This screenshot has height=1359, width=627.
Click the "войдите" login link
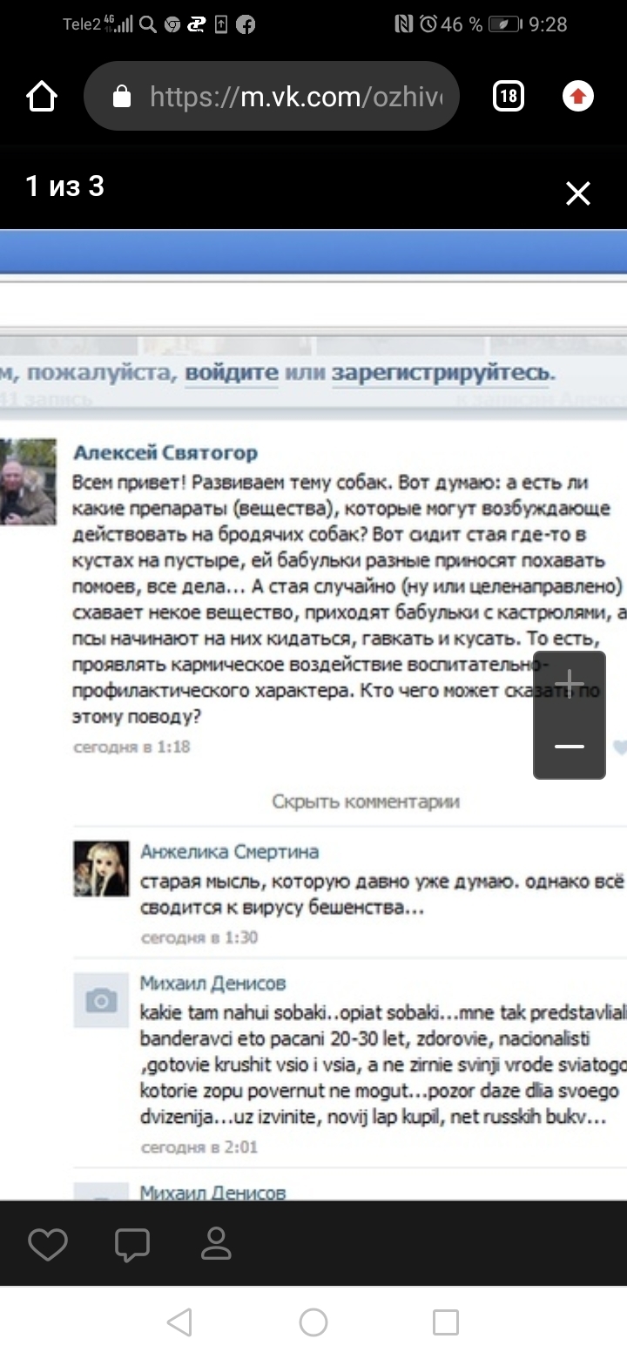[232, 373]
